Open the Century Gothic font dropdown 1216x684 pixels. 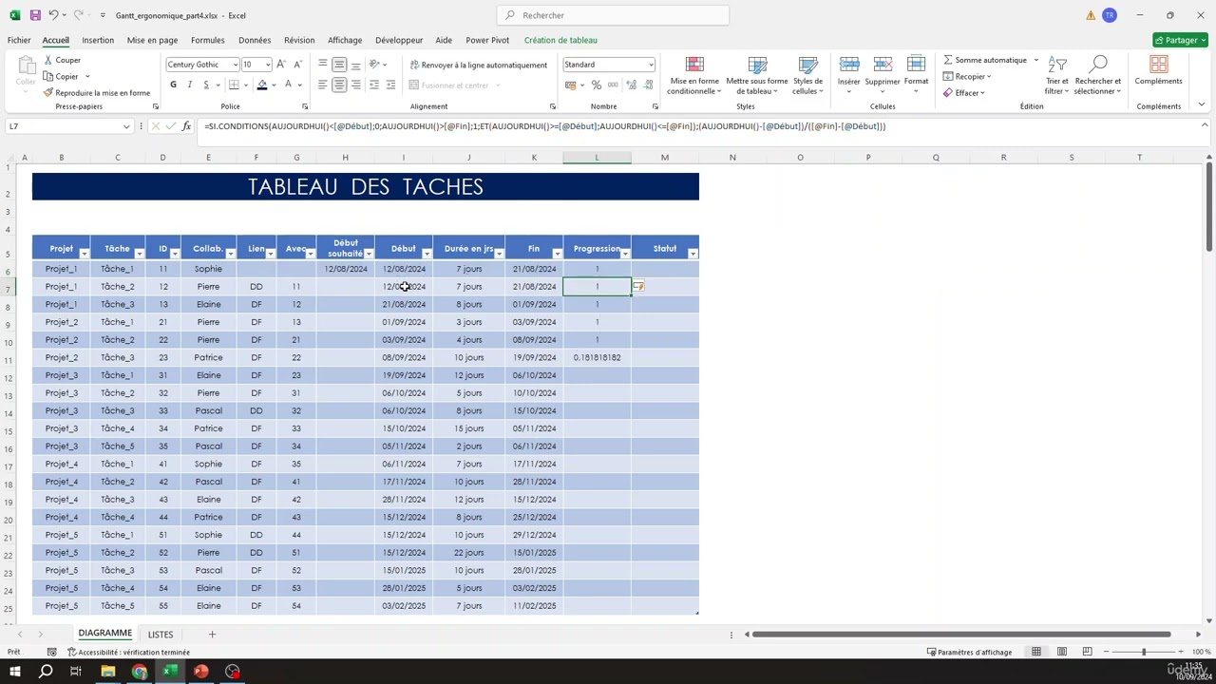236,65
